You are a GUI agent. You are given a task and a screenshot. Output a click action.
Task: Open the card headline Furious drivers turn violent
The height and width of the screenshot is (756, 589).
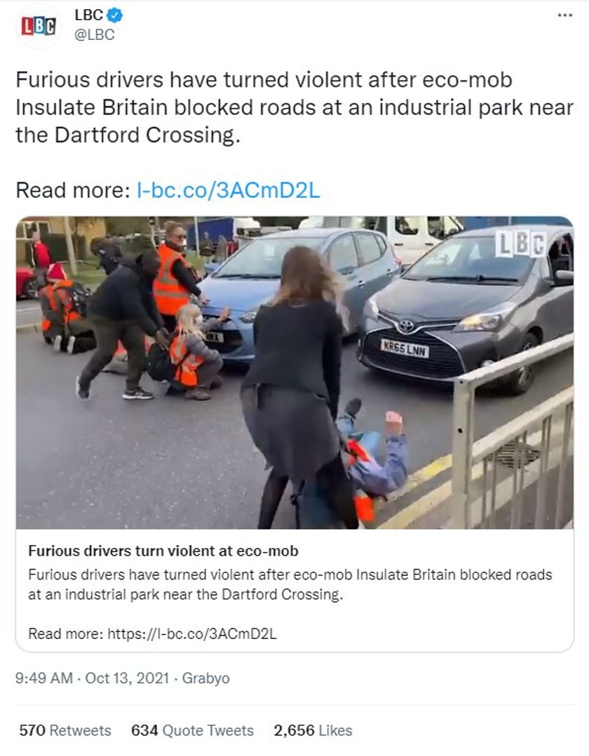point(163,551)
